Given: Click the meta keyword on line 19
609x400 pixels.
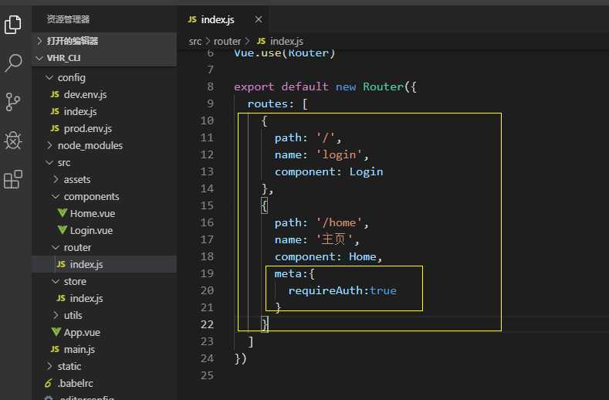Looking at the screenshot, I should (288, 273).
